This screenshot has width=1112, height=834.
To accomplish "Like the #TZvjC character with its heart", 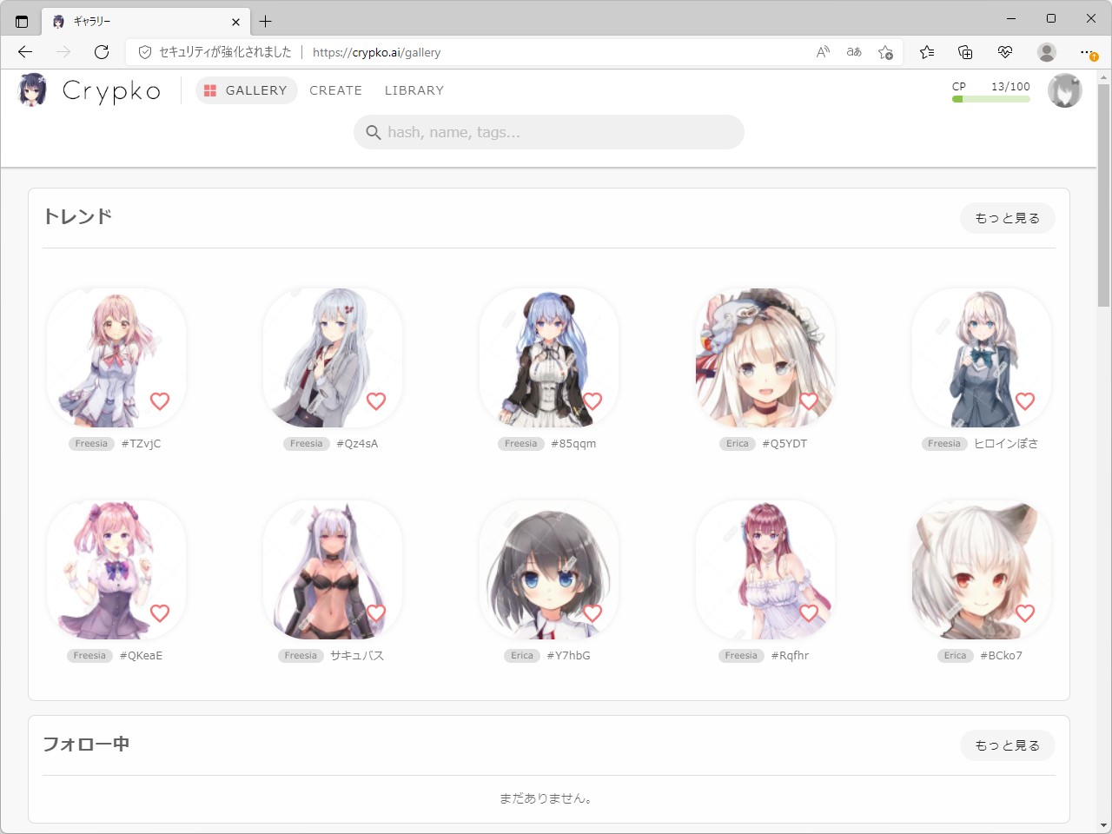I will coord(160,400).
